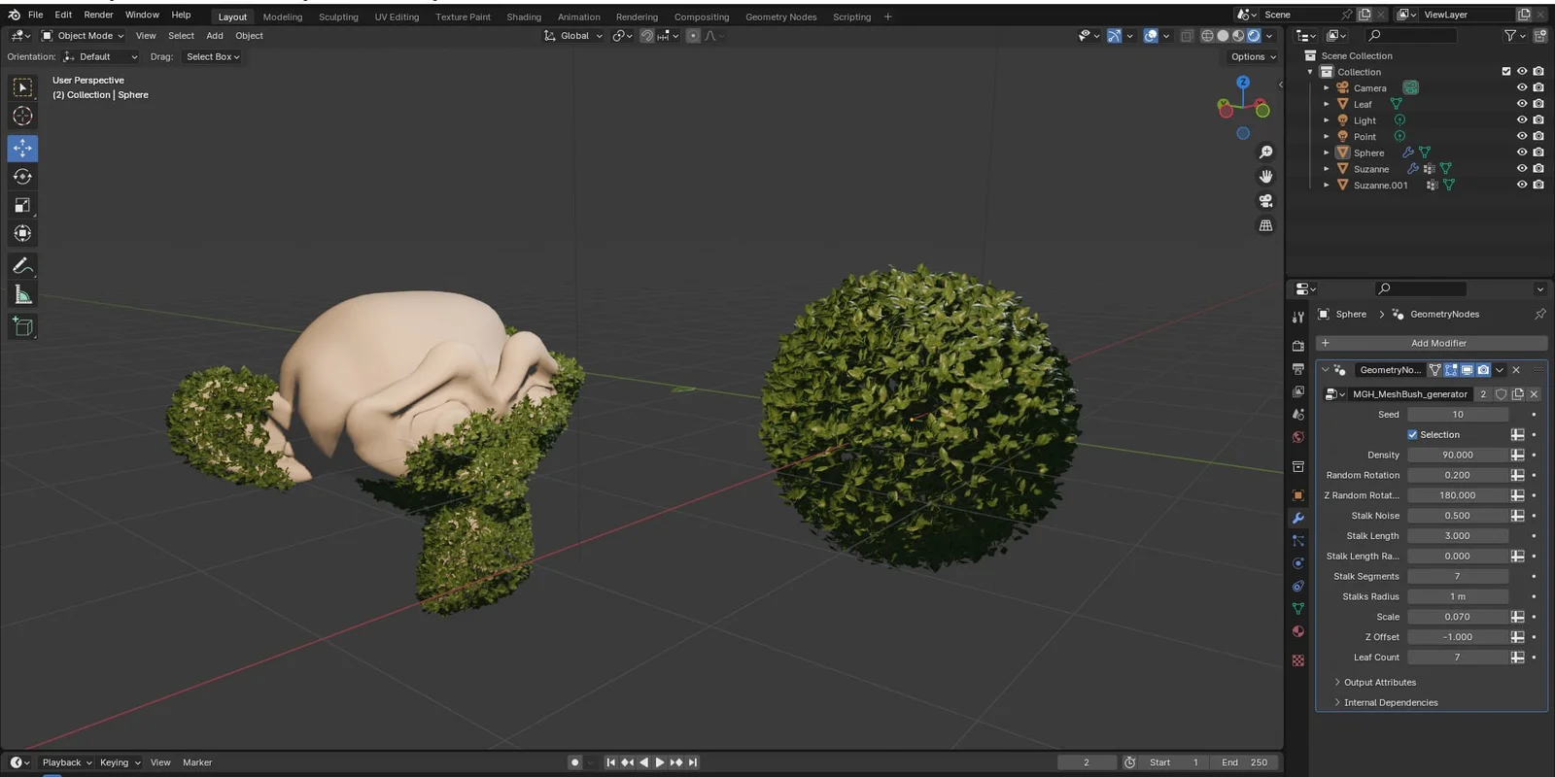Open the Render menu

(98, 15)
